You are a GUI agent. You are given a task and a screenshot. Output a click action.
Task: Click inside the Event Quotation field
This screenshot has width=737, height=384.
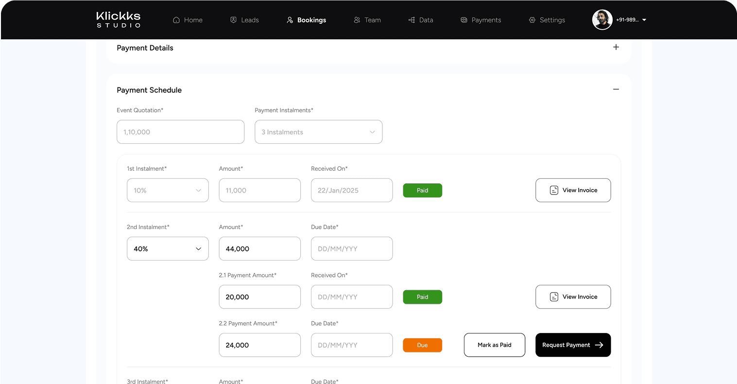(180, 132)
